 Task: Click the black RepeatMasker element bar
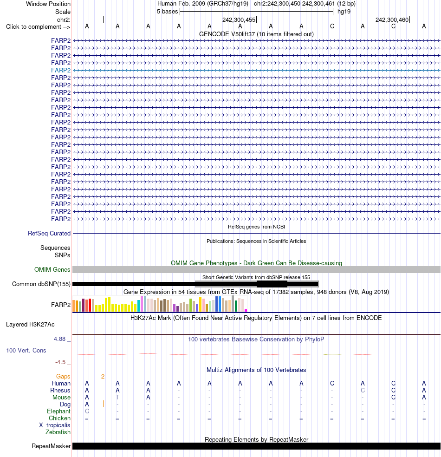pos(256,446)
